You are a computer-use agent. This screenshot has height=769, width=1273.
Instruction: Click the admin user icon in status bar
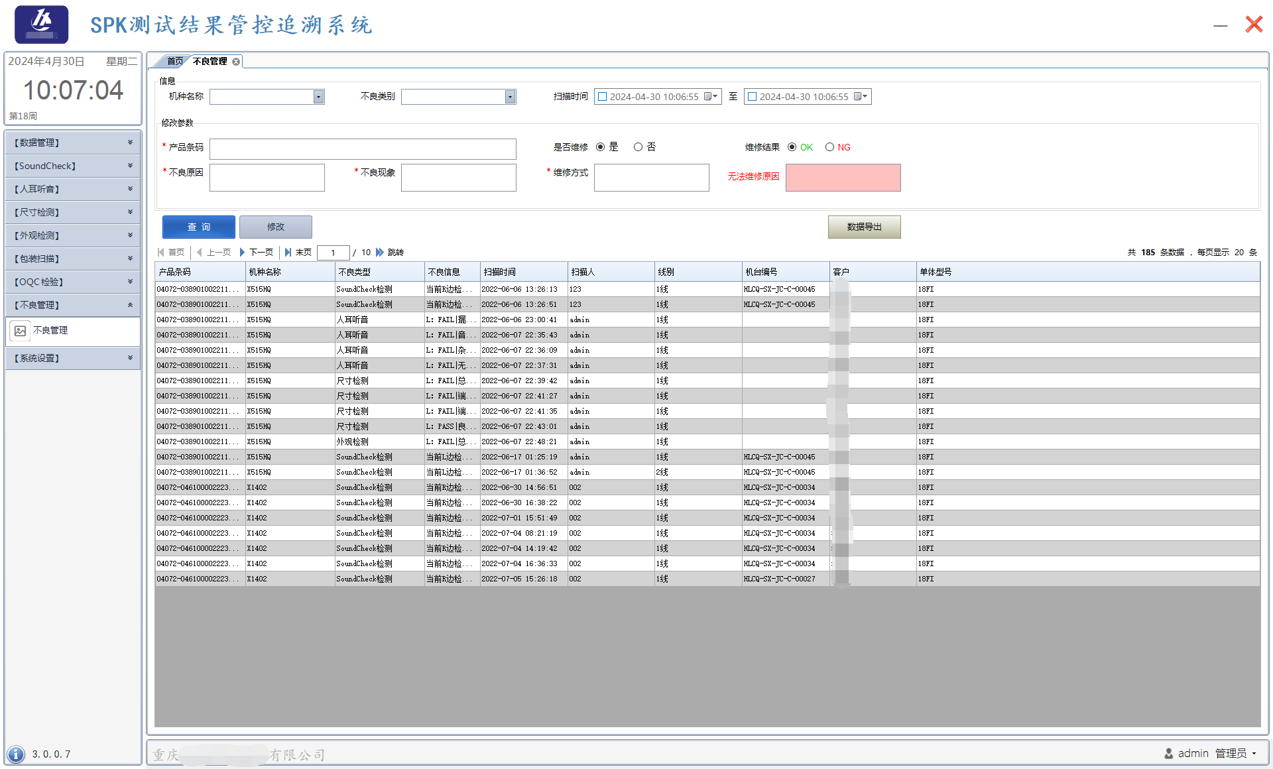click(x=1168, y=754)
